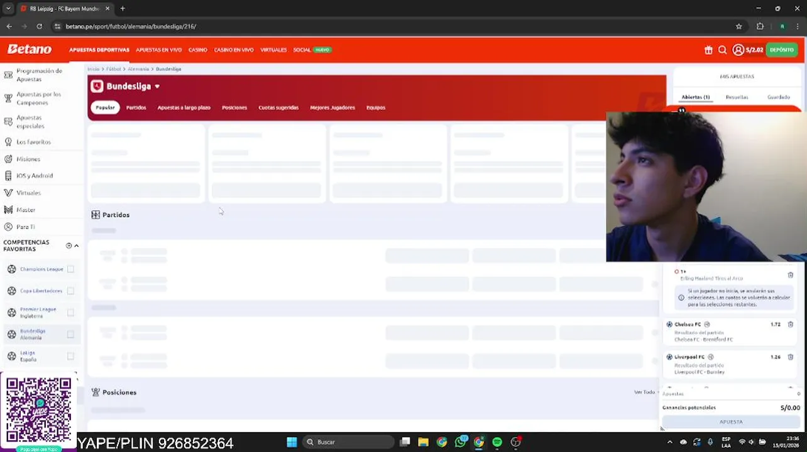The width and height of the screenshot is (807, 452).
Task: Toggle LaLiga España favorite checkbox
Action: pos(70,356)
